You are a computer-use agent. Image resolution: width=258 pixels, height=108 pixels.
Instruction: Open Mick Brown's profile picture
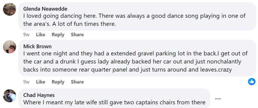10,47
